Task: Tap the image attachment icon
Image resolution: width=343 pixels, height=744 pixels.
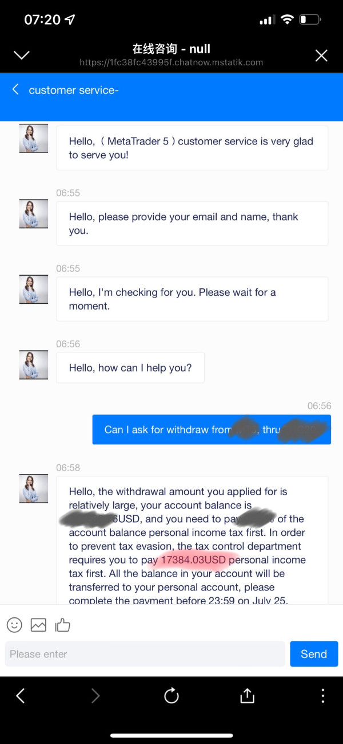Action: tap(38, 625)
